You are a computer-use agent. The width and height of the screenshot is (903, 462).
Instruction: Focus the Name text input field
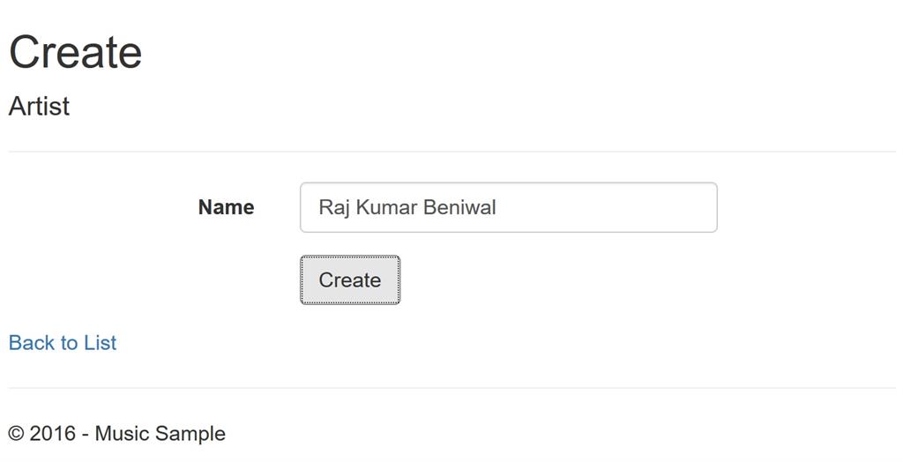click(508, 208)
